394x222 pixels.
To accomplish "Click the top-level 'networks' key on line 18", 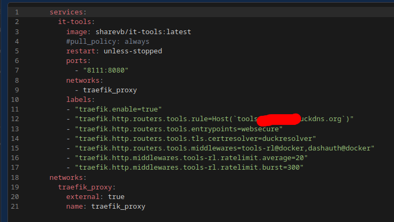I will (66, 178).
